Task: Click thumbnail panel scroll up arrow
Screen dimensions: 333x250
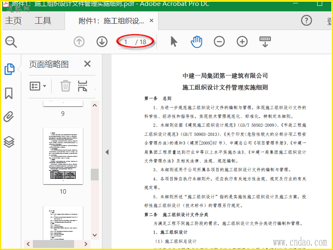Action: [95, 105]
